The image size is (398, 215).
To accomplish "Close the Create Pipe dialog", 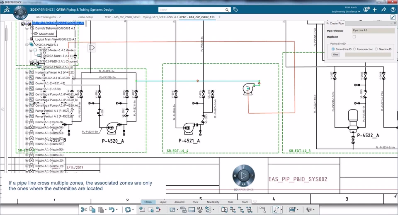I will point(395,23).
